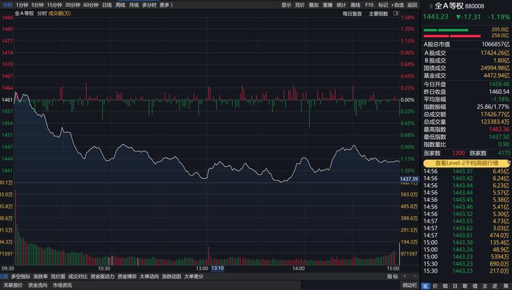Click 返回 to go back
This screenshot has width=512, height=290.
pos(412,5)
